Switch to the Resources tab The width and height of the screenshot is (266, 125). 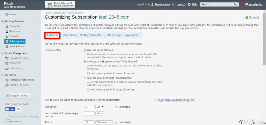(x=52, y=35)
